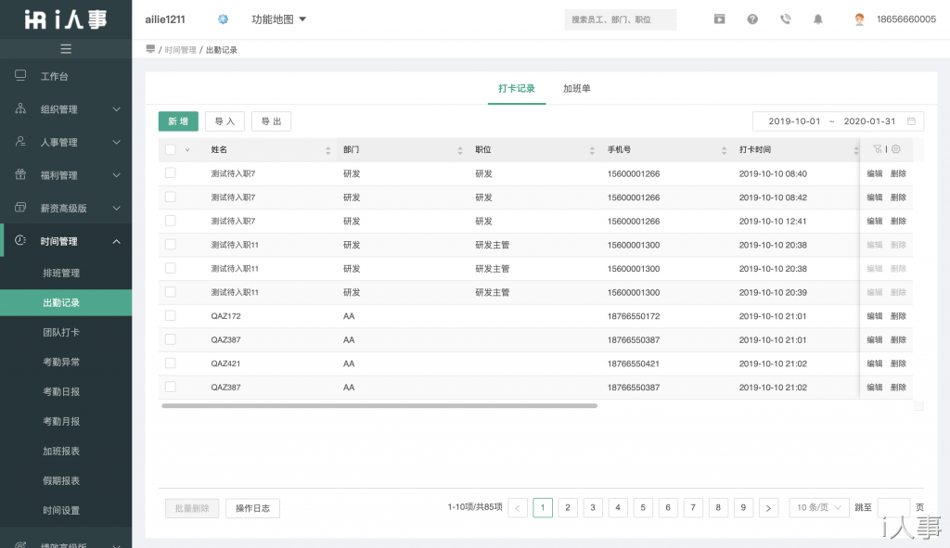This screenshot has height=548, width=950.
Task: Sort by 手机号 column arrows
Action: 724,150
